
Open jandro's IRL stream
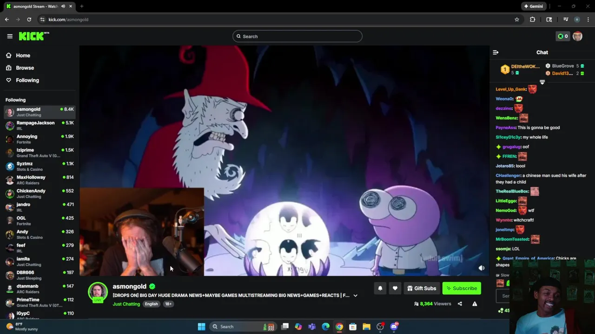(40, 207)
